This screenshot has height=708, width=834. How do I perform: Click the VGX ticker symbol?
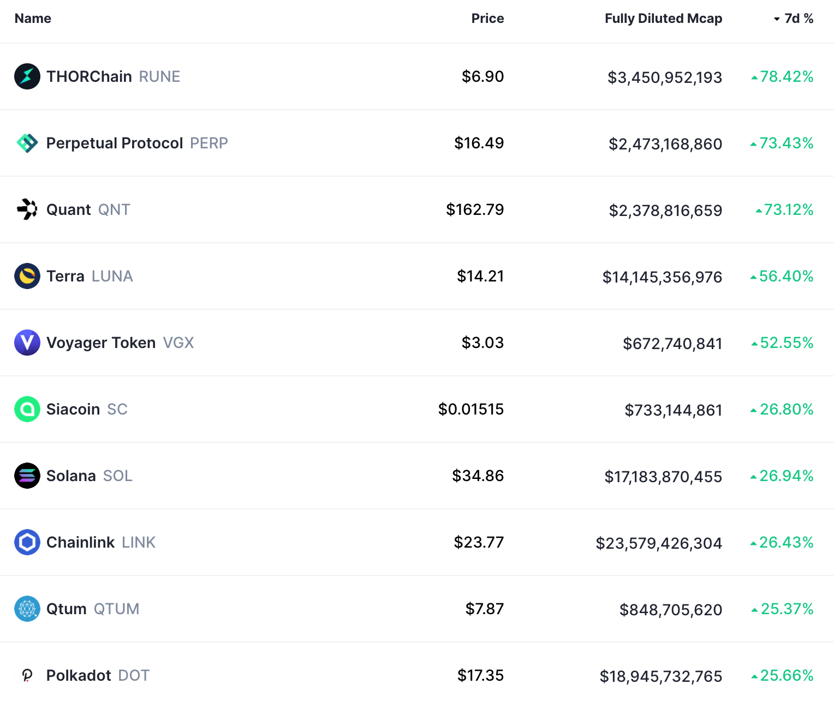click(x=178, y=343)
